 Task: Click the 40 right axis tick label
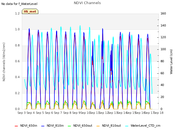click(162, 85)
